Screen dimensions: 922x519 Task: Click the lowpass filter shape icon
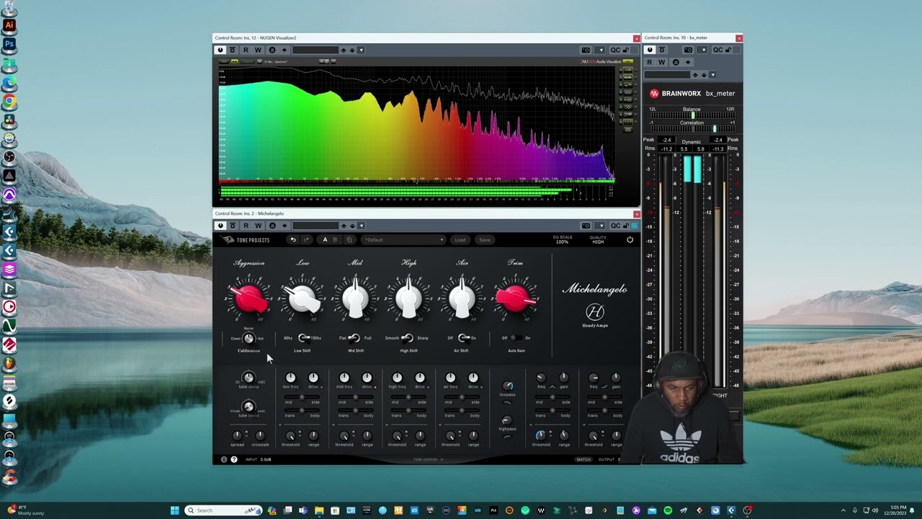point(507,402)
